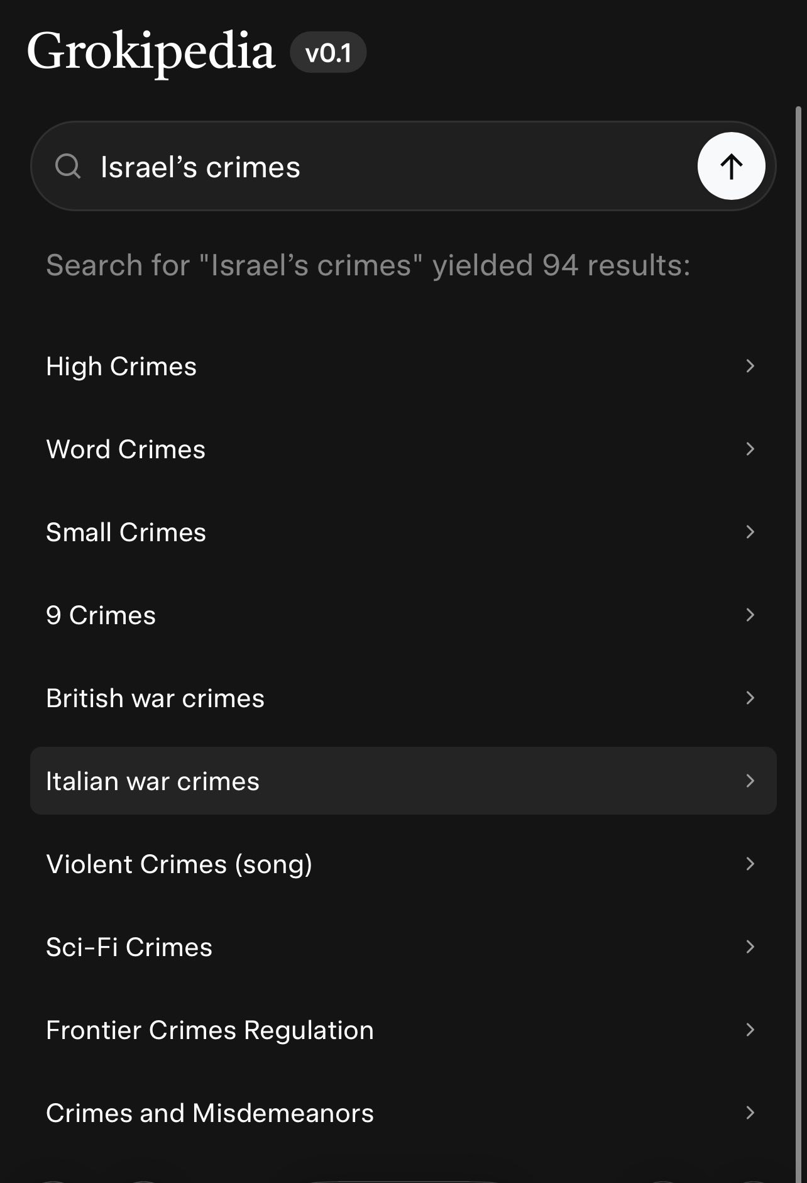Open the Violent Crimes (song) article

[x=179, y=864]
